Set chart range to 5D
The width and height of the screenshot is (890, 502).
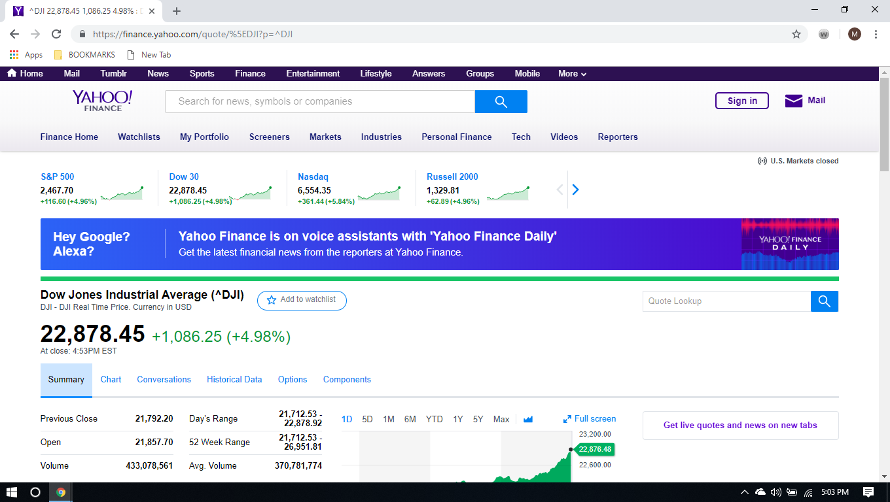[x=367, y=420]
